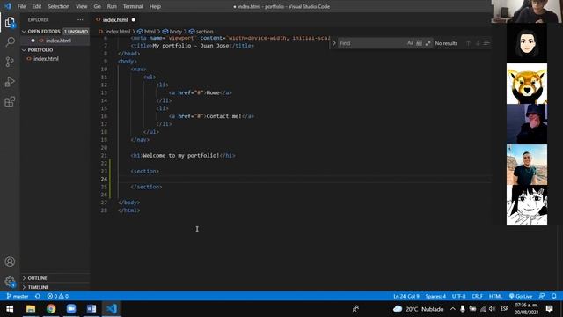Go to next match arrow in Find
This screenshot has height=317, width=563.
point(478,43)
